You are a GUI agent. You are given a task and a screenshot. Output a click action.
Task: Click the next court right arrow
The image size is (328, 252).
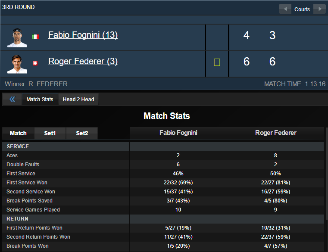tap(319, 9)
